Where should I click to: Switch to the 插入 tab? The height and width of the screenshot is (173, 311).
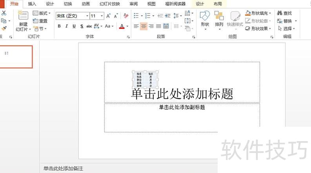(32, 4)
